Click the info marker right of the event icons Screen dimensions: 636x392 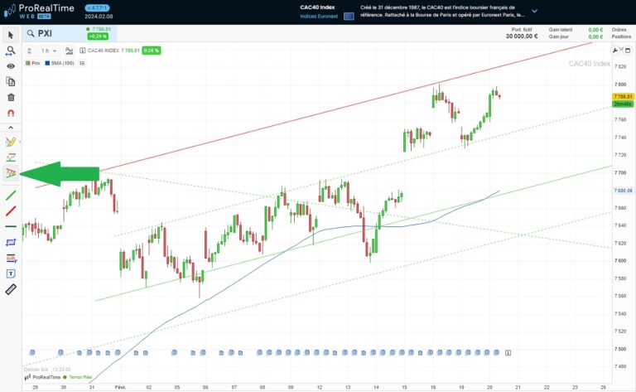pyautogui.click(x=508, y=353)
